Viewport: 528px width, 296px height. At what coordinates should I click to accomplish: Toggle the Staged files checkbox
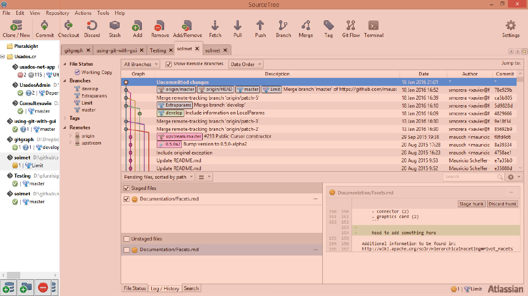click(127, 188)
